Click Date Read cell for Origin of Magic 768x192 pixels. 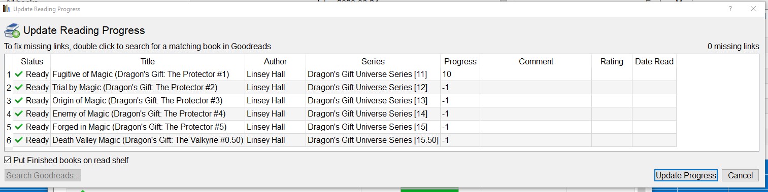pos(654,101)
